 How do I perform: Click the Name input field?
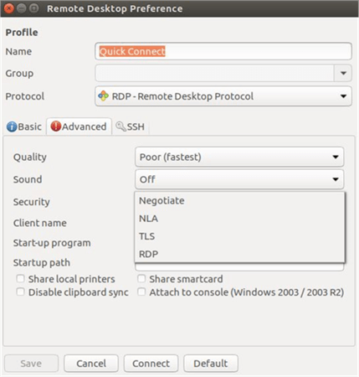223,51
